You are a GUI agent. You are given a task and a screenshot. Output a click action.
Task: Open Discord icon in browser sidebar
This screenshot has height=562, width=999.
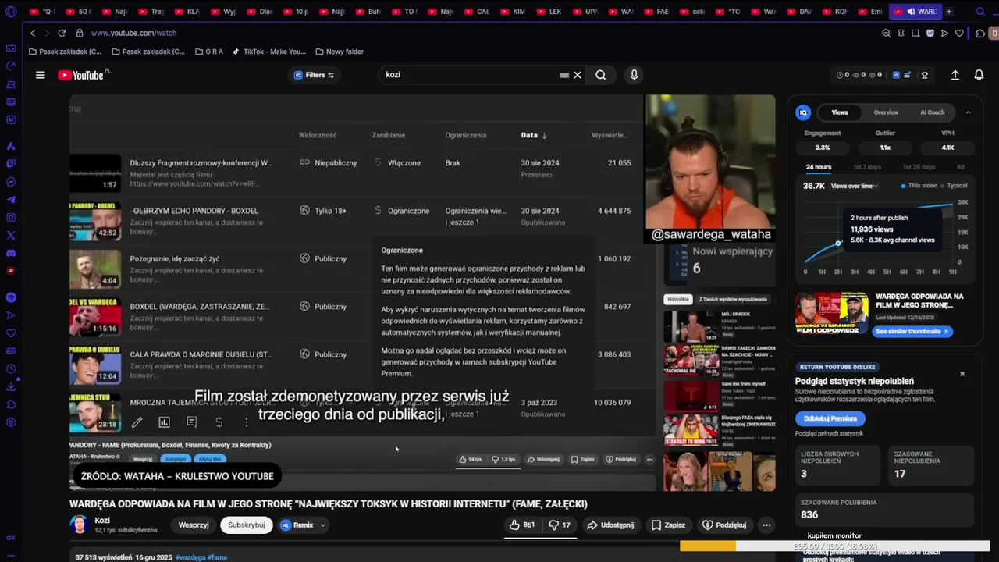[x=11, y=253]
